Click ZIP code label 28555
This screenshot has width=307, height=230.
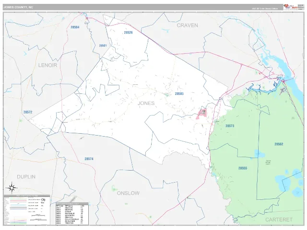pos(243,168)
